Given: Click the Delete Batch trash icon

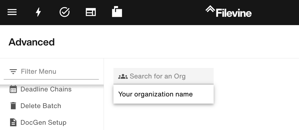Looking at the screenshot, I should (13, 106).
